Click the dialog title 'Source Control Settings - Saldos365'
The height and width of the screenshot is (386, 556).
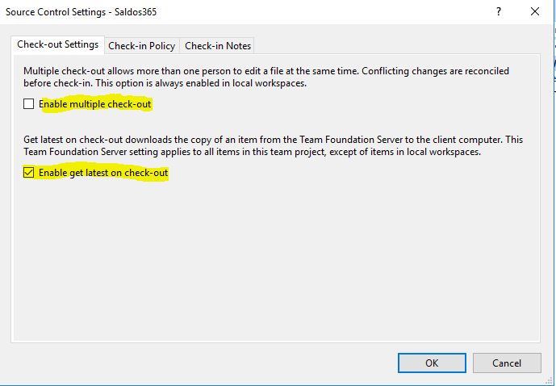pyautogui.click(x=82, y=12)
